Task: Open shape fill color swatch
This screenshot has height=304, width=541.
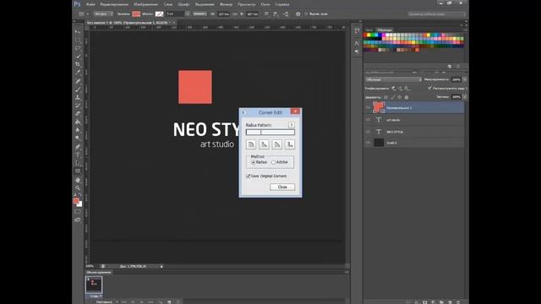Action: coord(136,14)
